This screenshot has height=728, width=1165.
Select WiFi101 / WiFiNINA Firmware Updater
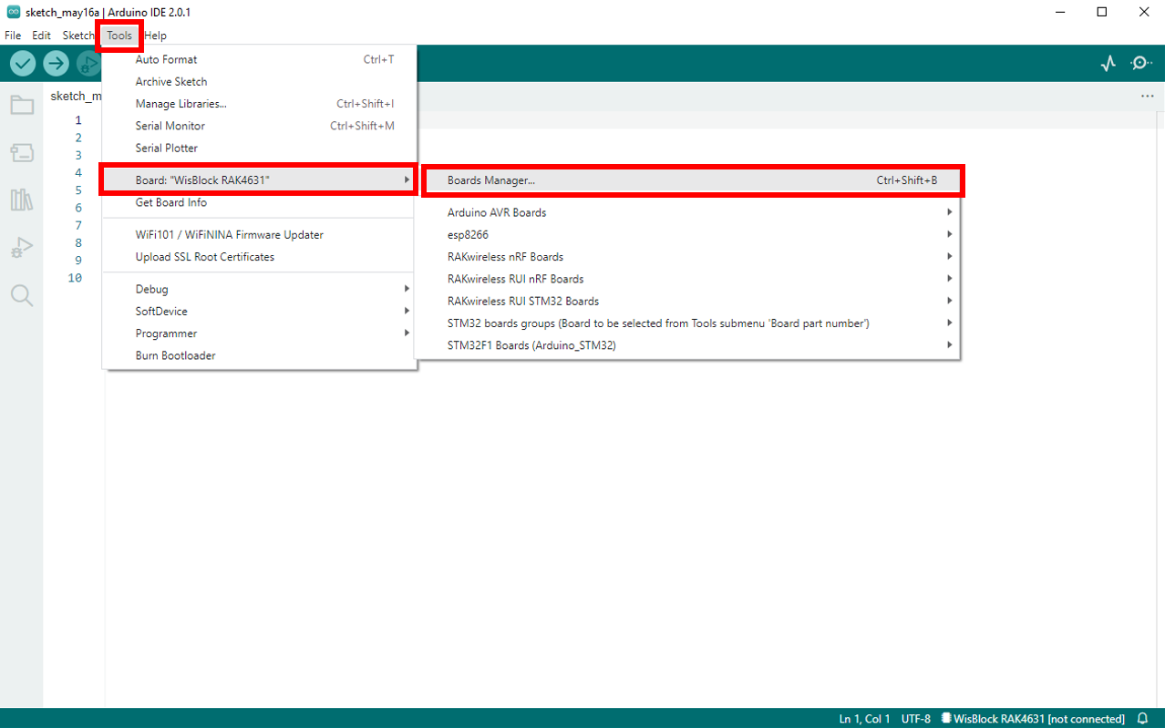tap(260, 234)
